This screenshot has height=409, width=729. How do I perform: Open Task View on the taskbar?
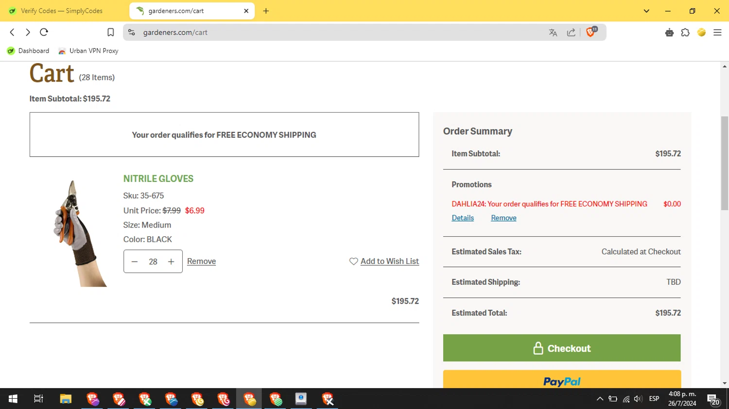[x=38, y=399]
